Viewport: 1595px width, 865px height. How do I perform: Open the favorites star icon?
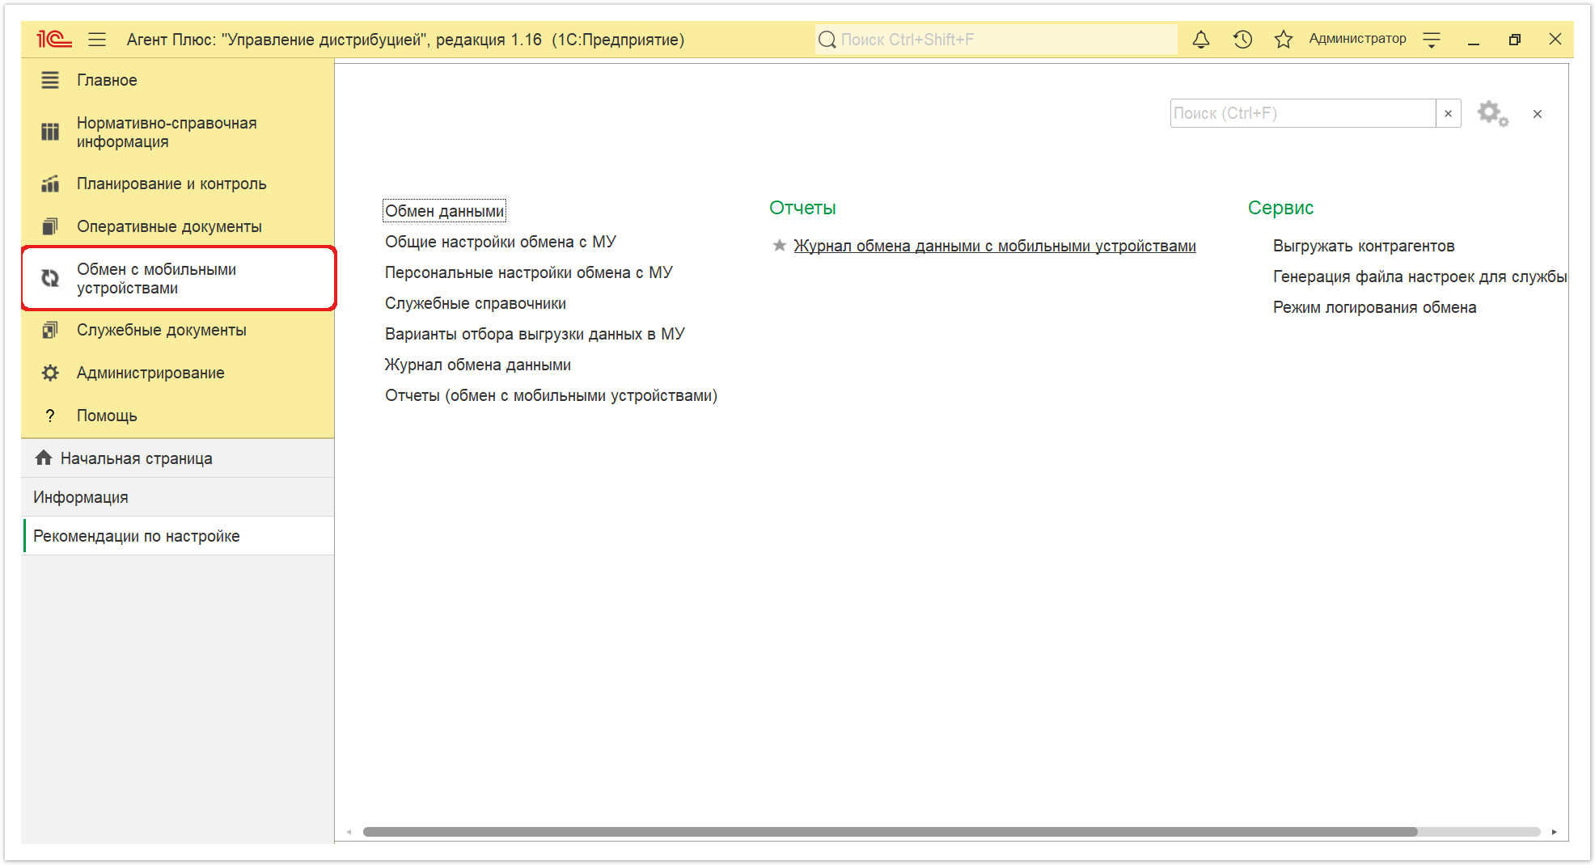pos(1284,39)
